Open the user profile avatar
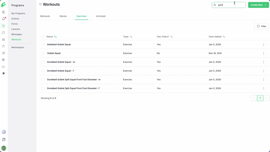This screenshot has height=152, width=270. [x=4, y=148]
